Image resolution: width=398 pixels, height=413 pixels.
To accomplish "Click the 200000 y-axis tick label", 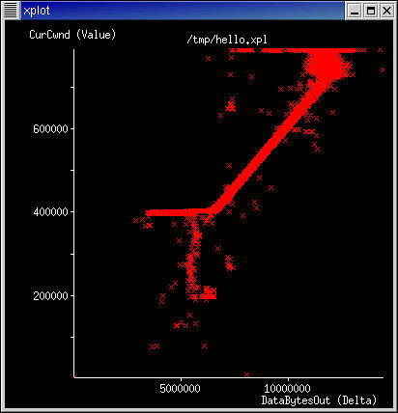I will (50, 295).
